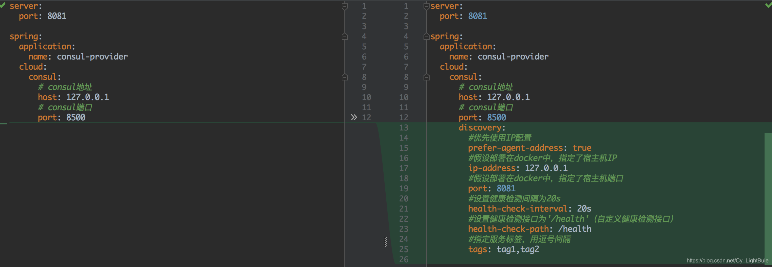Click the ip-address: 127.0.0.1 line
772x267 pixels.
(518, 168)
